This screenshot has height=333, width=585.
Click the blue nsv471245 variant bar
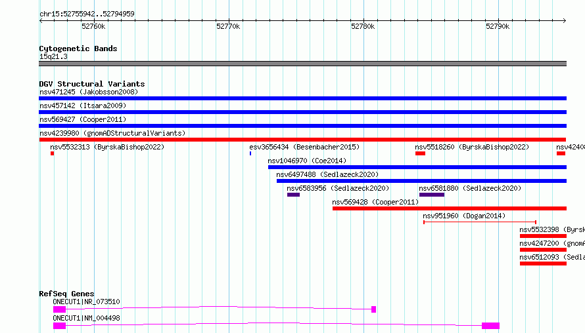point(302,98)
